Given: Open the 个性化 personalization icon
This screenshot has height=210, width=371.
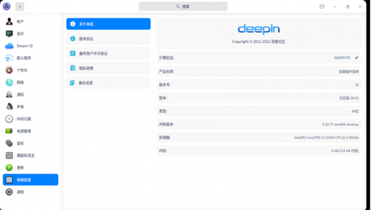Looking at the screenshot, I should coord(9,70).
